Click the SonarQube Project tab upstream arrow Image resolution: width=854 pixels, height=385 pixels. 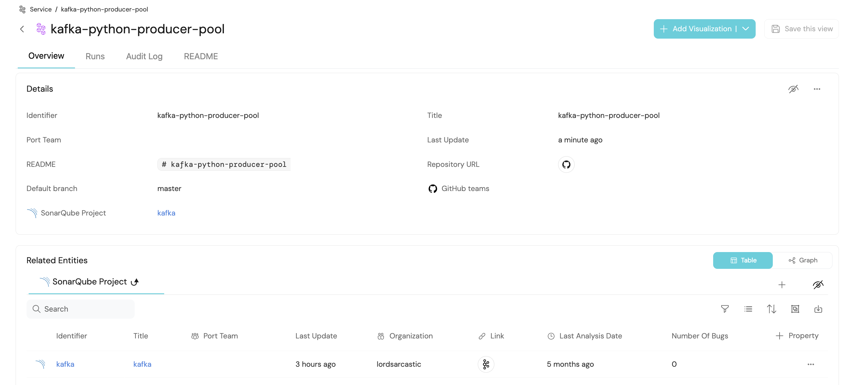tap(135, 282)
